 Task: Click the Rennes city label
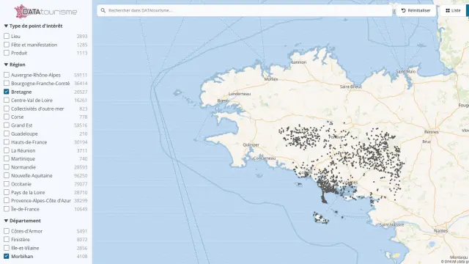[x=432, y=132]
